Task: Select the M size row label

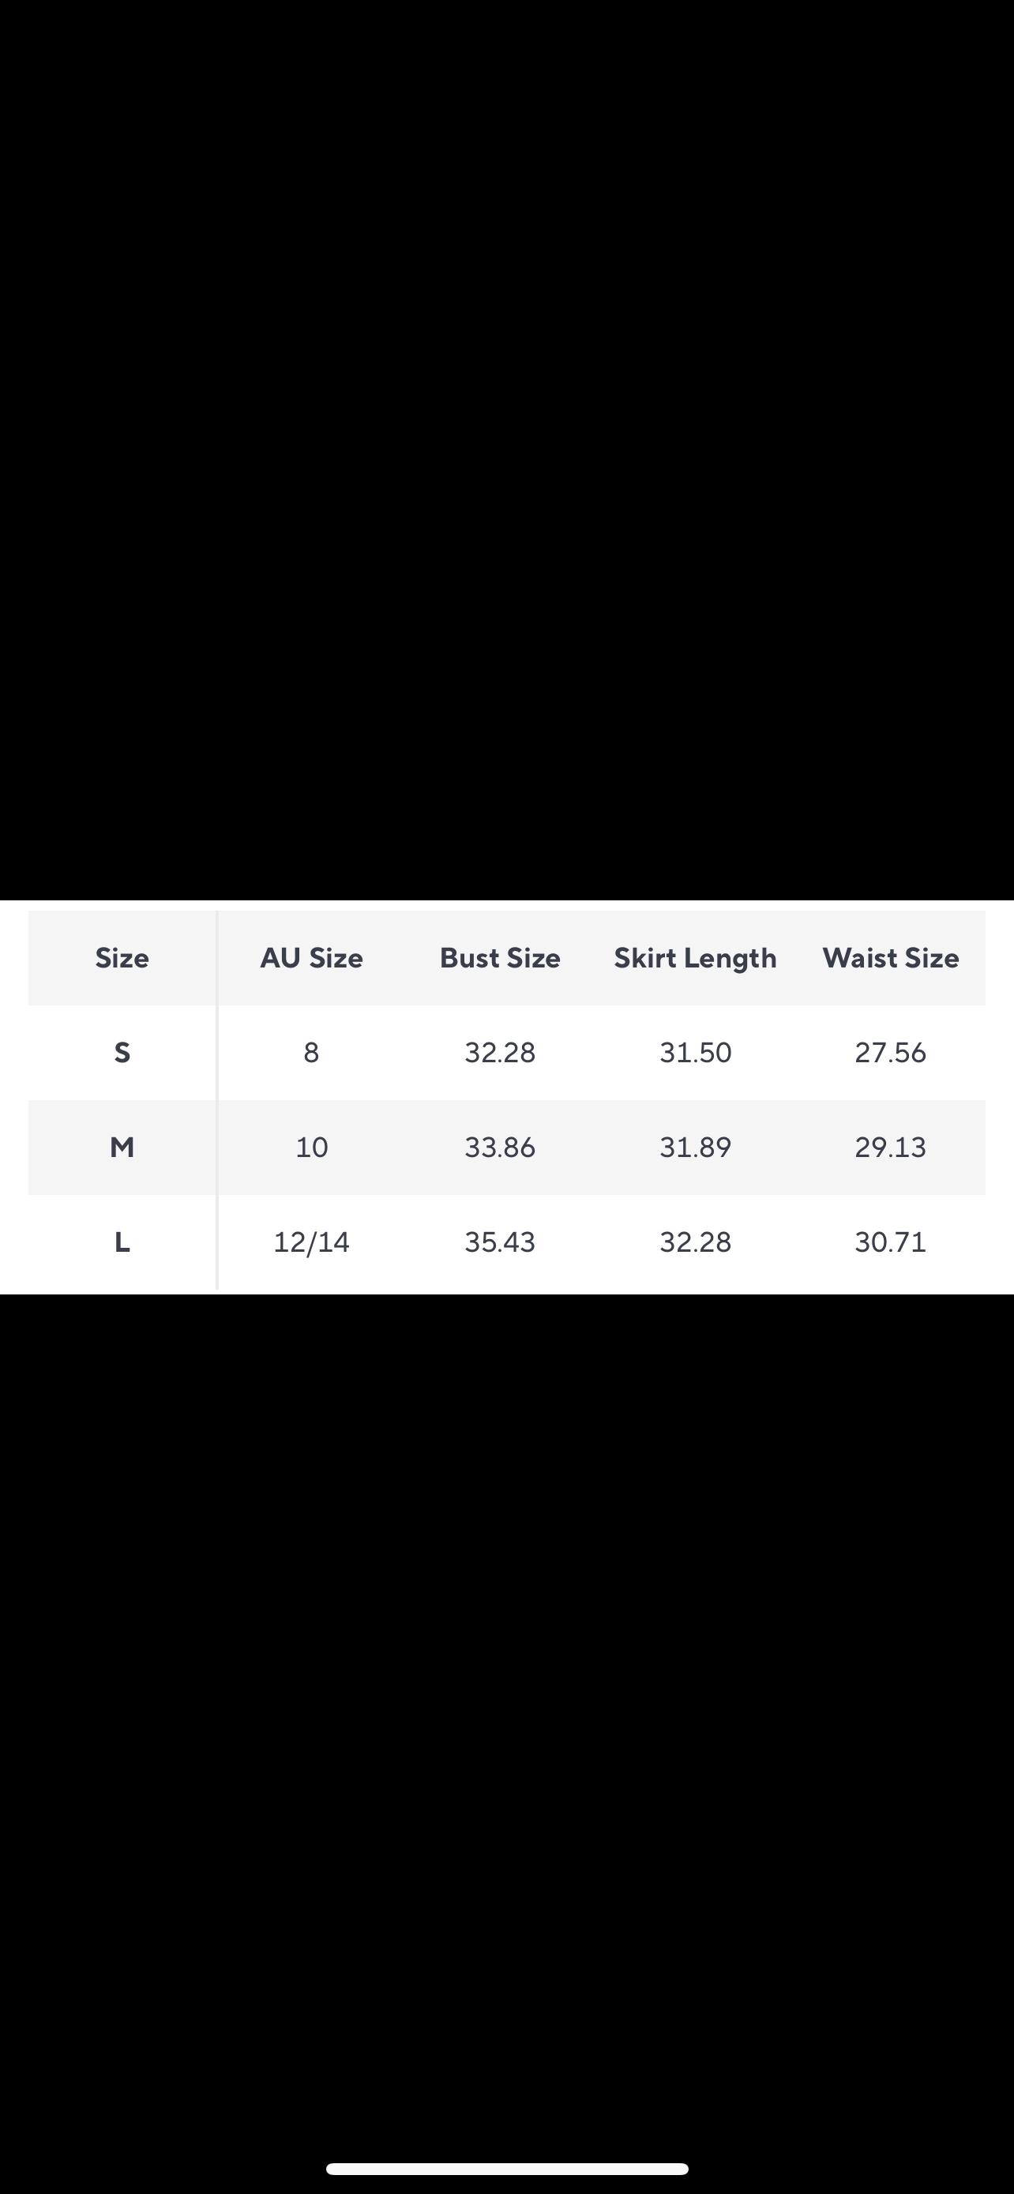Action: click(122, 1148)
